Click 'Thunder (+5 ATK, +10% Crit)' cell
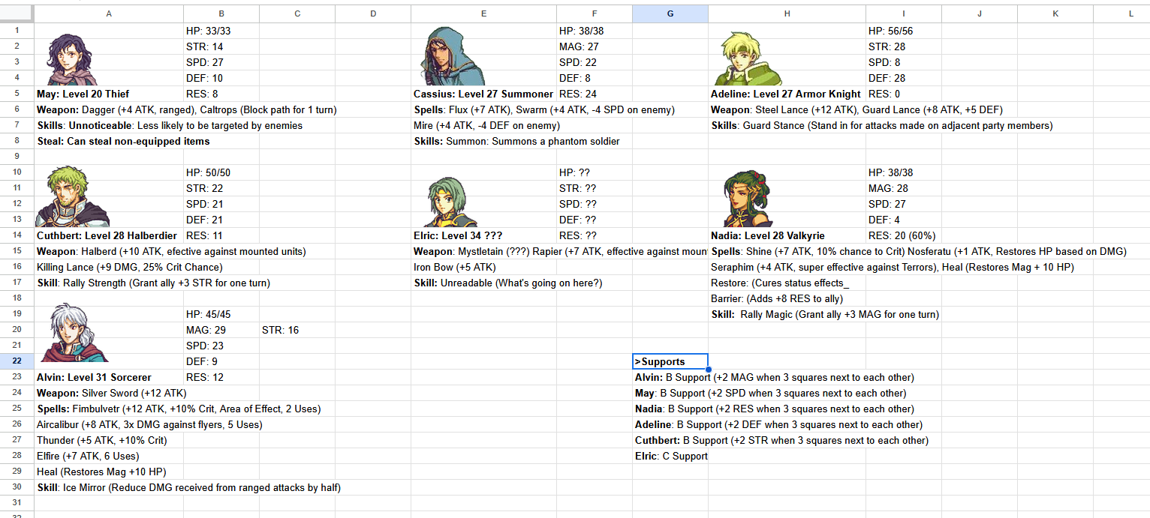 click(x=109, y=440)
